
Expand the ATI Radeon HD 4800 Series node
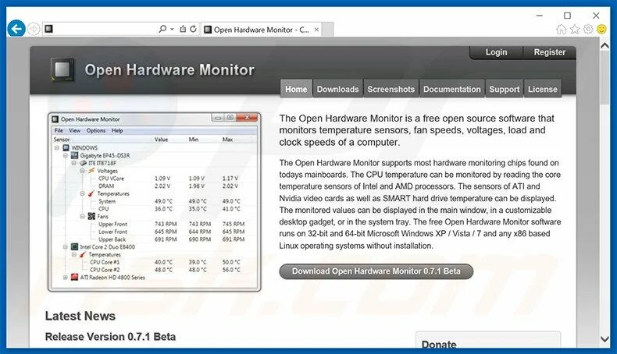tap(66, 278)
